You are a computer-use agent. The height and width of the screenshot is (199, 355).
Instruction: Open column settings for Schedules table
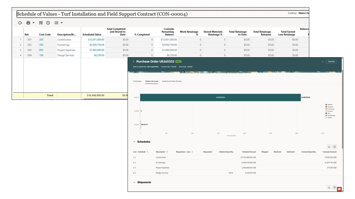pos(334,147)
